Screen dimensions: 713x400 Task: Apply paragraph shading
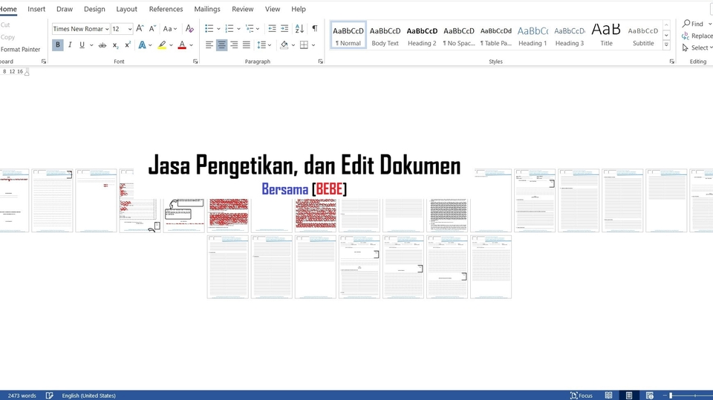tap(284, 45)
